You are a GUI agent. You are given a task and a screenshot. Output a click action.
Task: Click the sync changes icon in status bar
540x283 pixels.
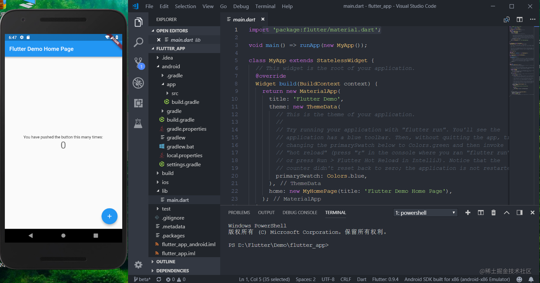(159, 279)
